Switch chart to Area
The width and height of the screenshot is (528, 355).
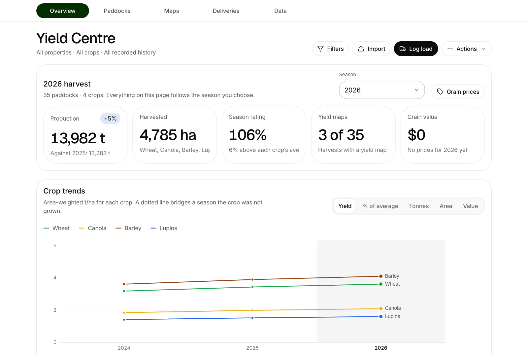tap(446, 206)
